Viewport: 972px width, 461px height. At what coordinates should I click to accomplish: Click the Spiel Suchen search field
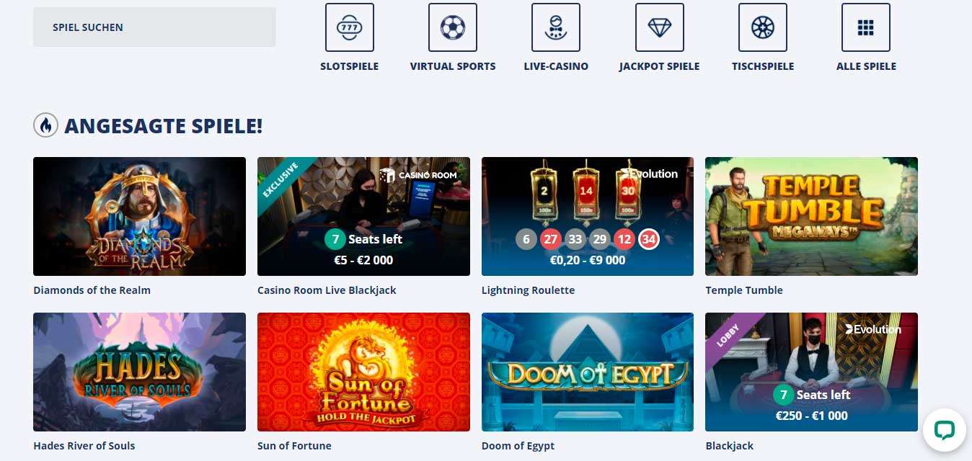coord(154,27)
